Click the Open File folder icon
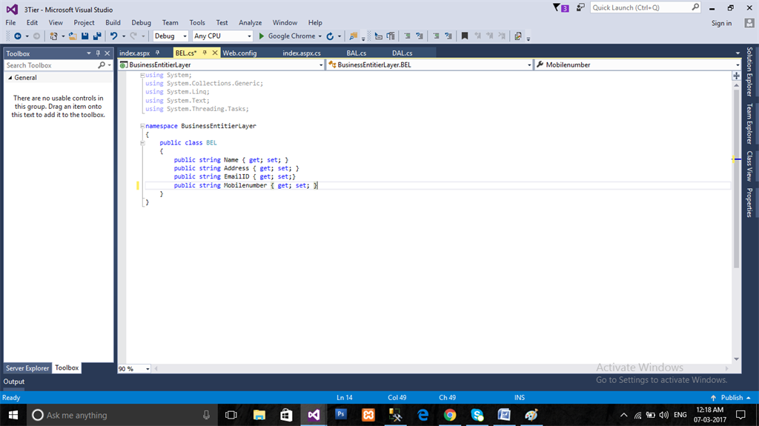This screenshot has width=759, height=426. [73, 36]
